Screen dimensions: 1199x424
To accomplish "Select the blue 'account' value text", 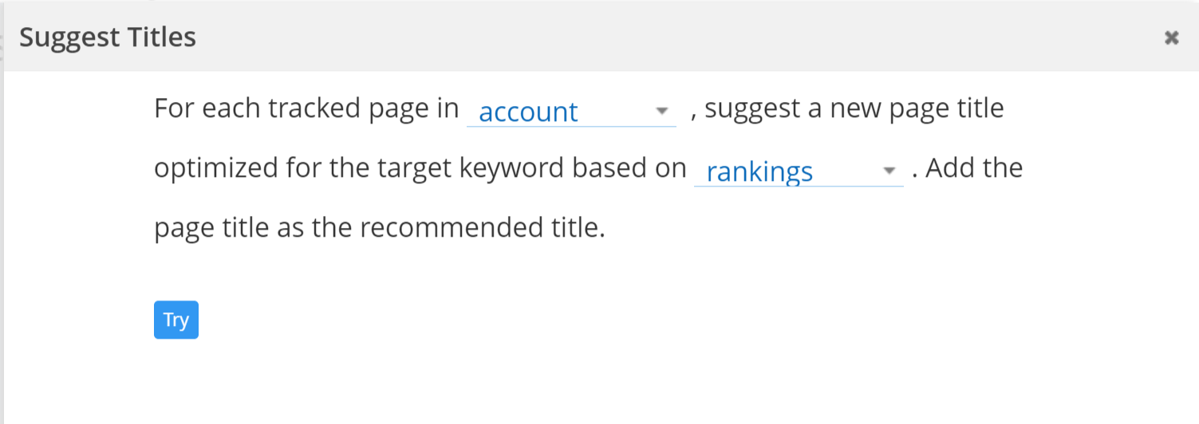I will tap(528, 112).
